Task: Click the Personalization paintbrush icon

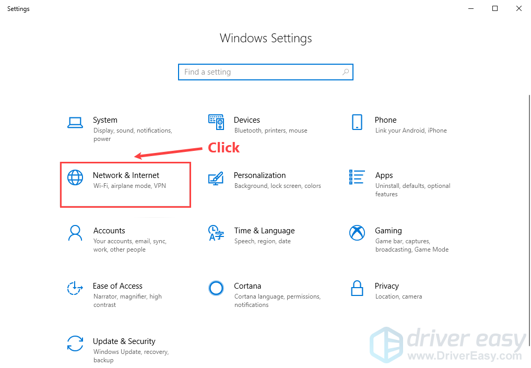Action: click(216, 178)
